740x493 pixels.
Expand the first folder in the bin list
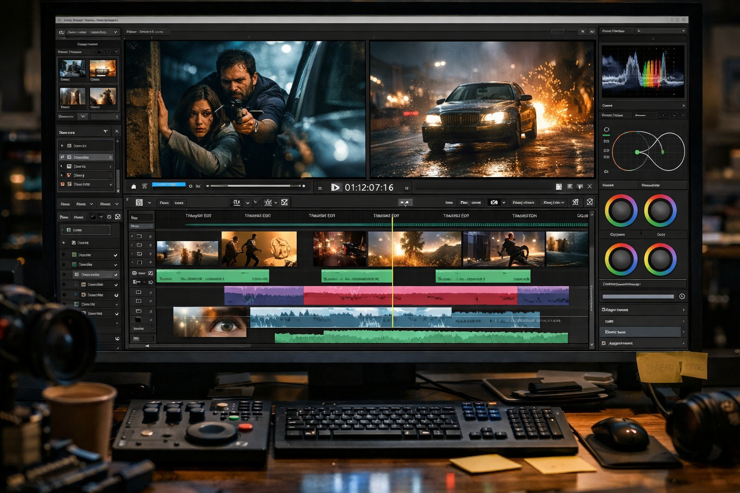point(62,146)
